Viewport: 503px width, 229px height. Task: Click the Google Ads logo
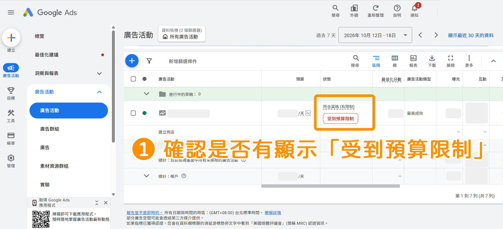(50, 12)
